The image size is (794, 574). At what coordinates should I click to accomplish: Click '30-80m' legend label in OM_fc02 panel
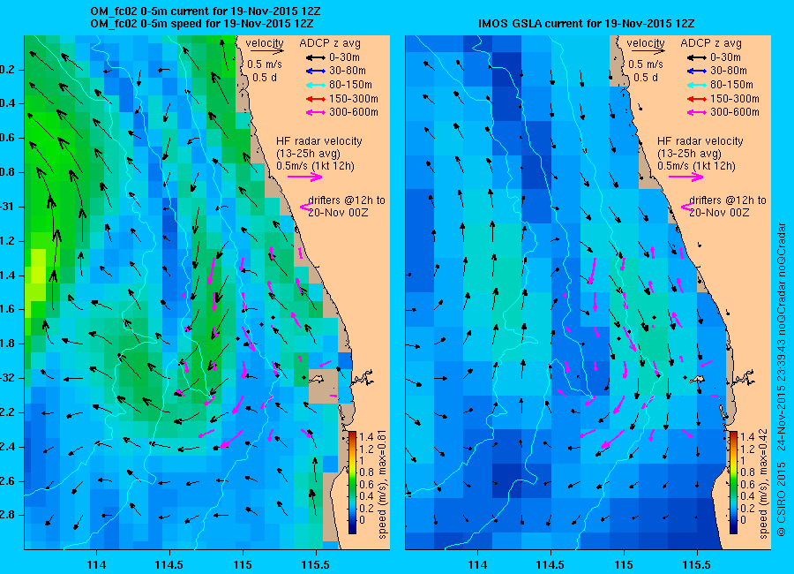(348, 71)
